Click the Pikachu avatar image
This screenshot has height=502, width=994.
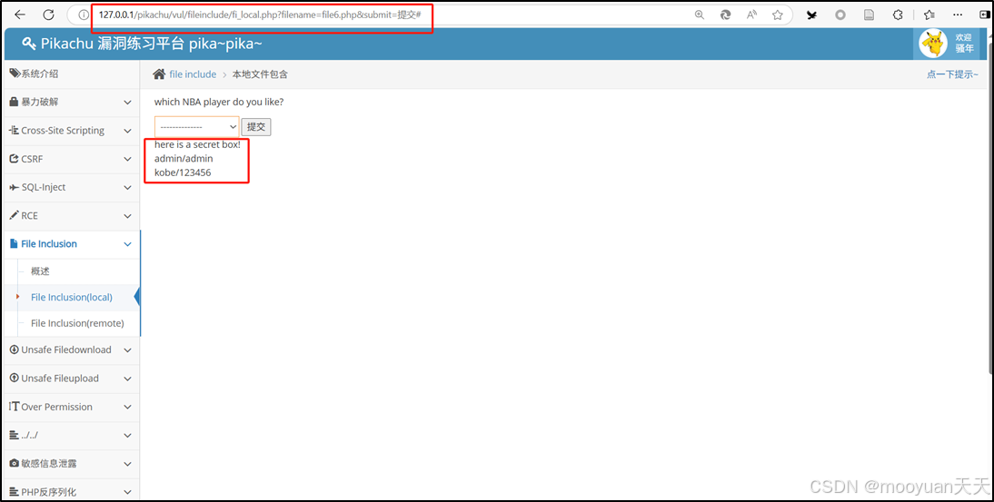tap(933, 44)
